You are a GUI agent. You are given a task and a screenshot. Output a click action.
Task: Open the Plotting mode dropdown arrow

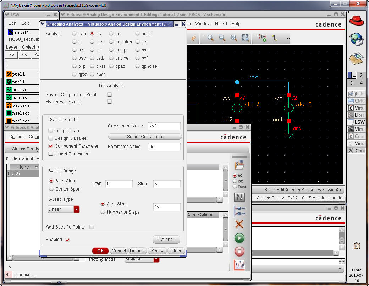[x=156, y=259]
